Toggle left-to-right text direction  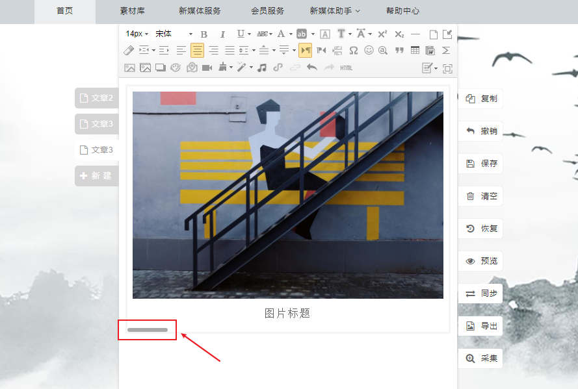(305, 51)
